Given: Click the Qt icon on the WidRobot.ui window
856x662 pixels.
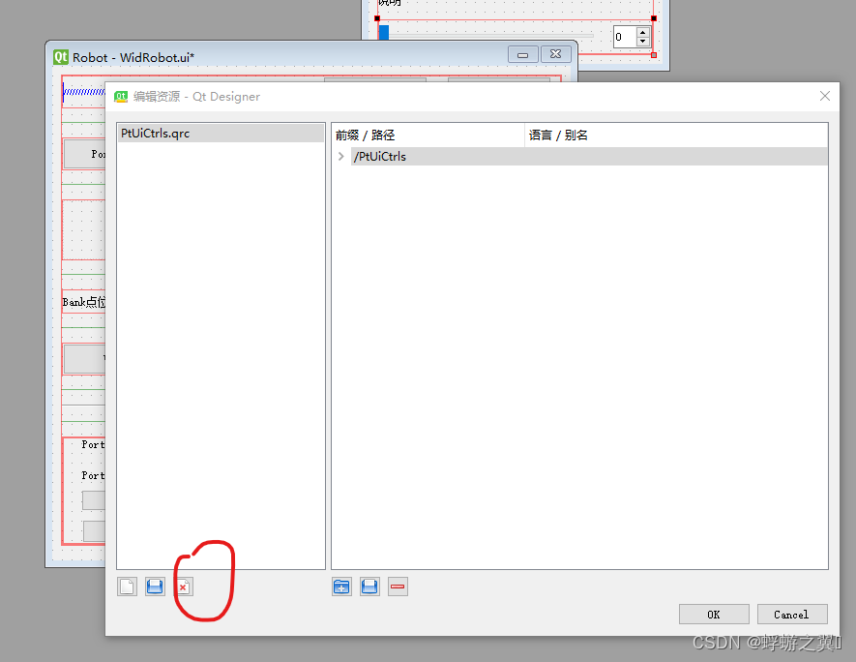Looking at the screenshot, I should [x=58, y=55].
